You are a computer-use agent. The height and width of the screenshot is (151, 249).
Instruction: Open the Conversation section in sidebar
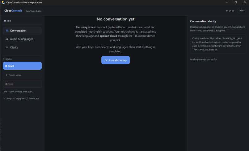tap(22, 31)
